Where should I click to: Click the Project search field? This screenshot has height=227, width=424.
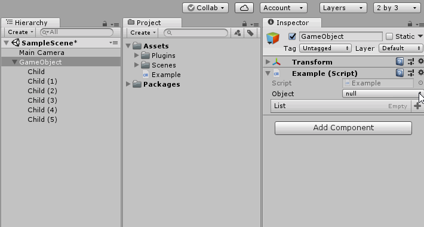pyautogui.click(x=196, y=33)
